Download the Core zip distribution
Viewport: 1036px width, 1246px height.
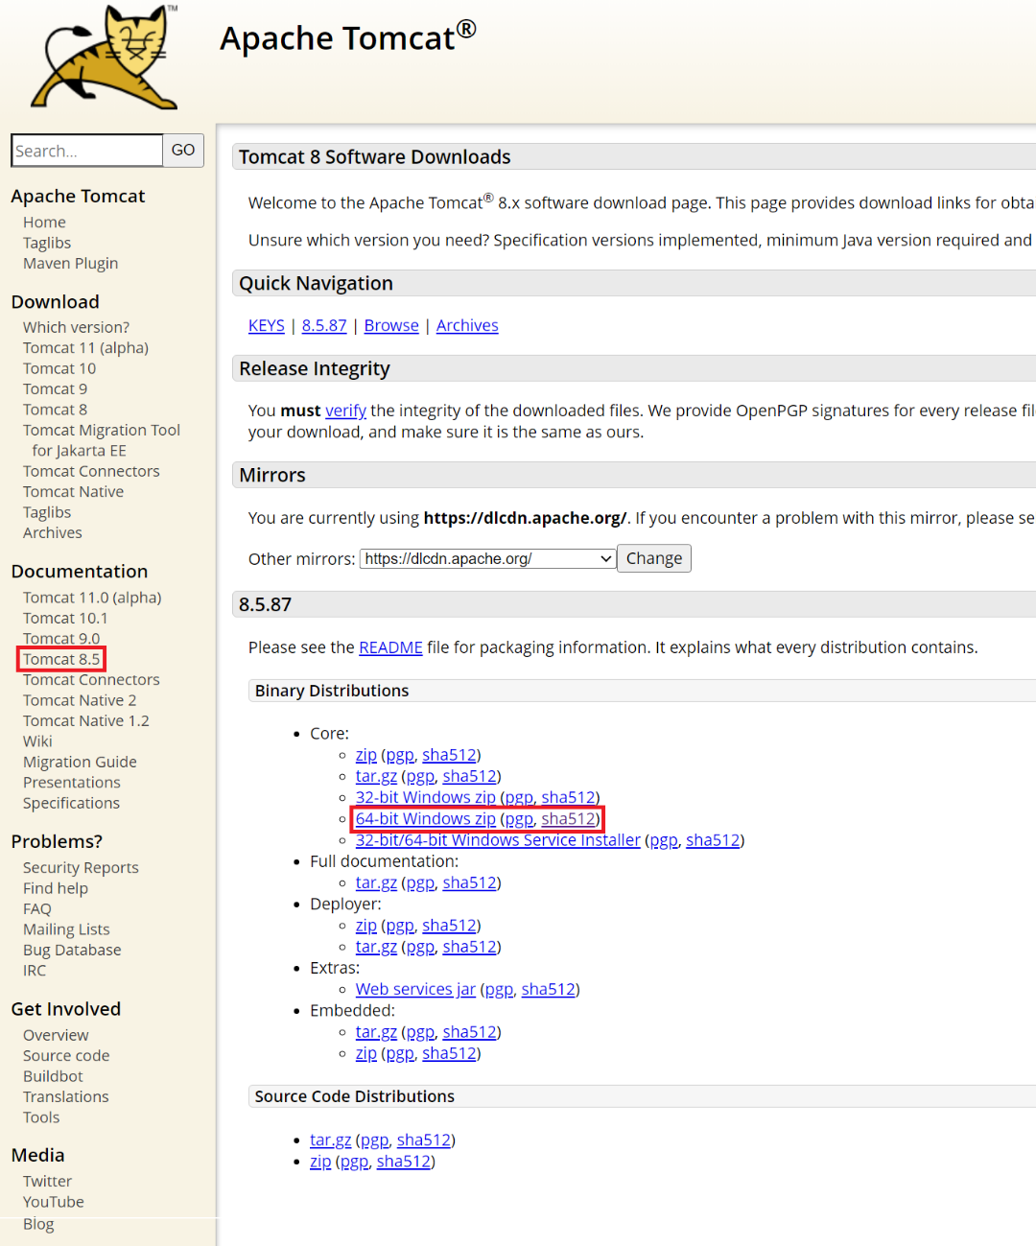pos(366,756)
